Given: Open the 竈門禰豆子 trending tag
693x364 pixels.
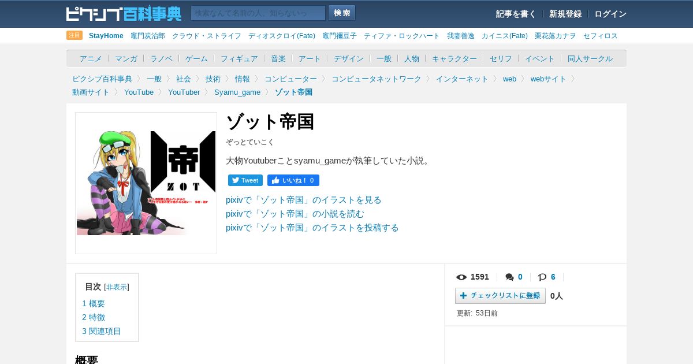Looking at the screenshot, I should point(340,36).
